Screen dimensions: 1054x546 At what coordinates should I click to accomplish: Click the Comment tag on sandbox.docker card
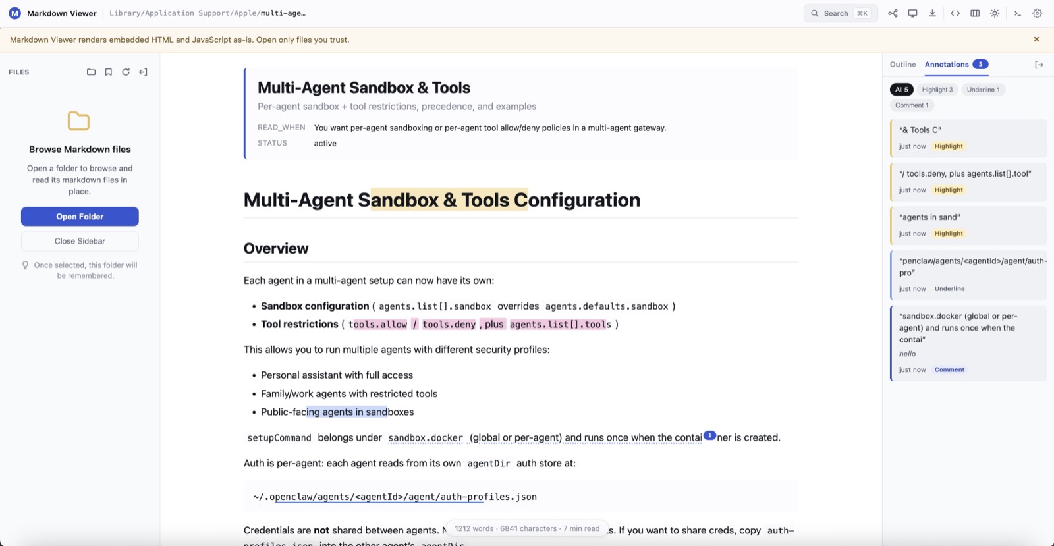pos(949,370)
